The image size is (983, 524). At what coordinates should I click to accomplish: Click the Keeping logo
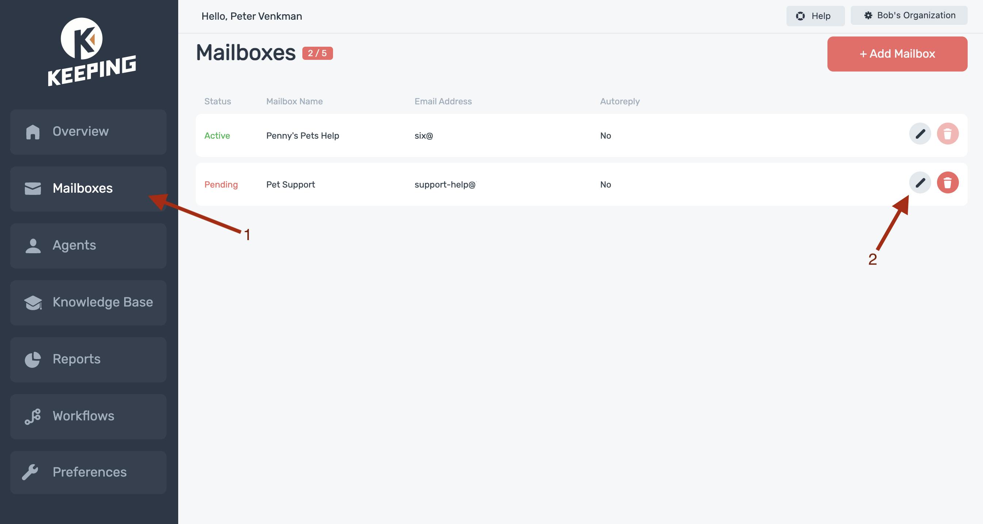point(92,52)
